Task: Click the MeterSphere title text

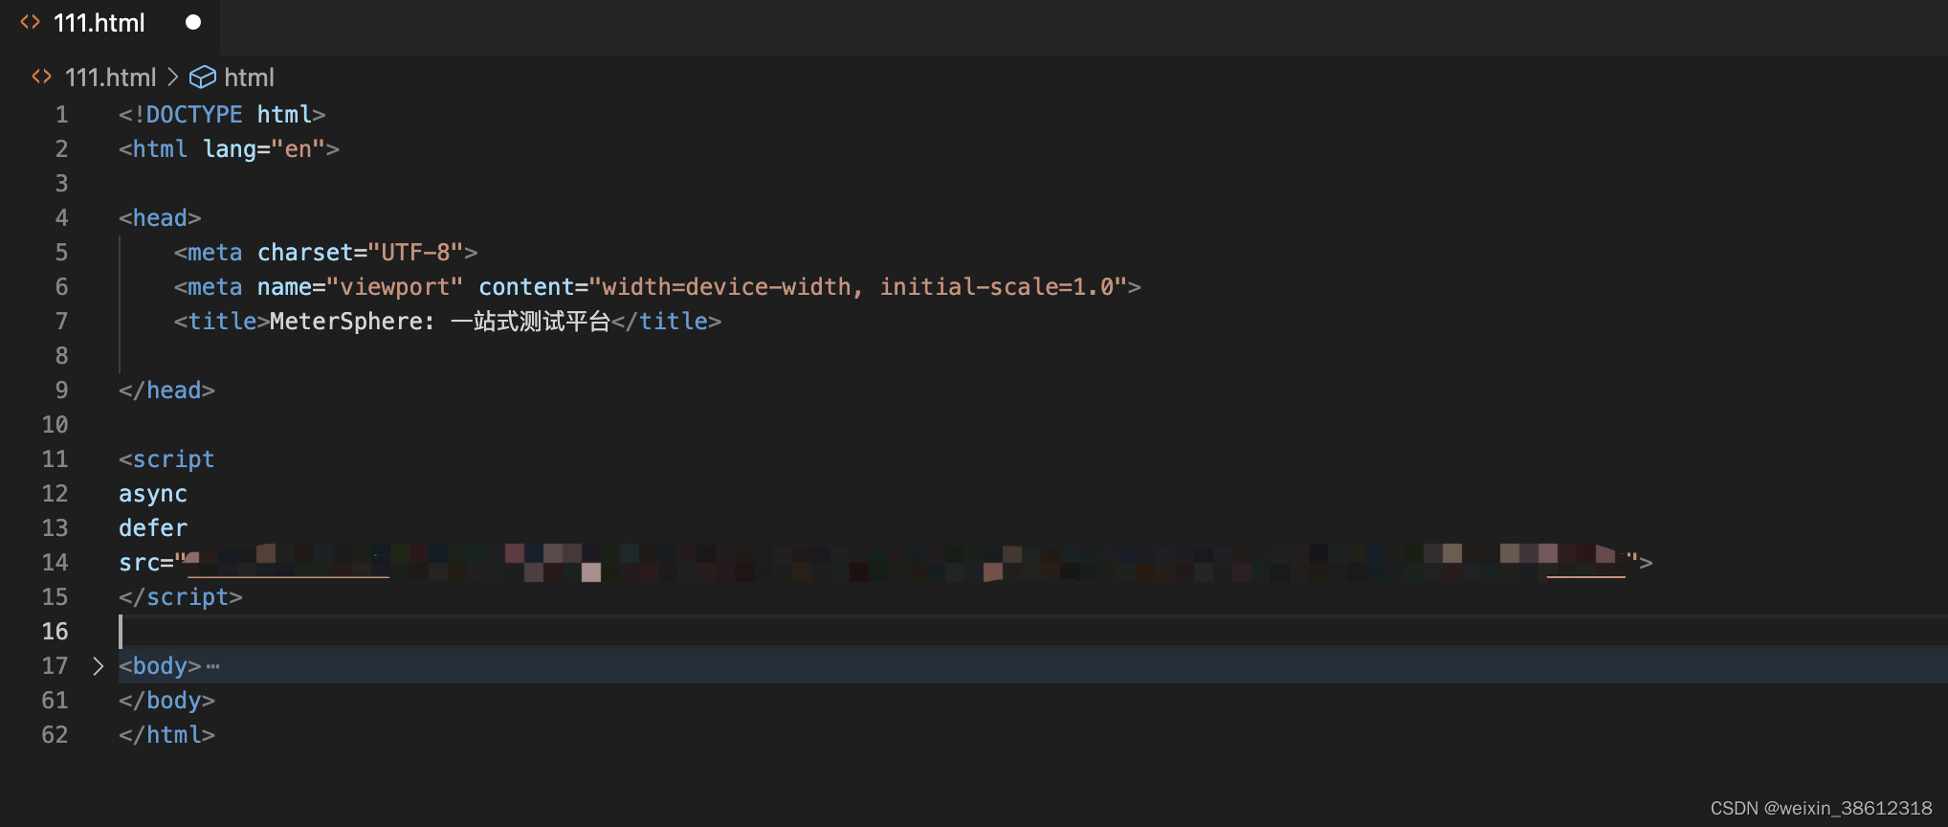Action: click(x=440, y=322)
